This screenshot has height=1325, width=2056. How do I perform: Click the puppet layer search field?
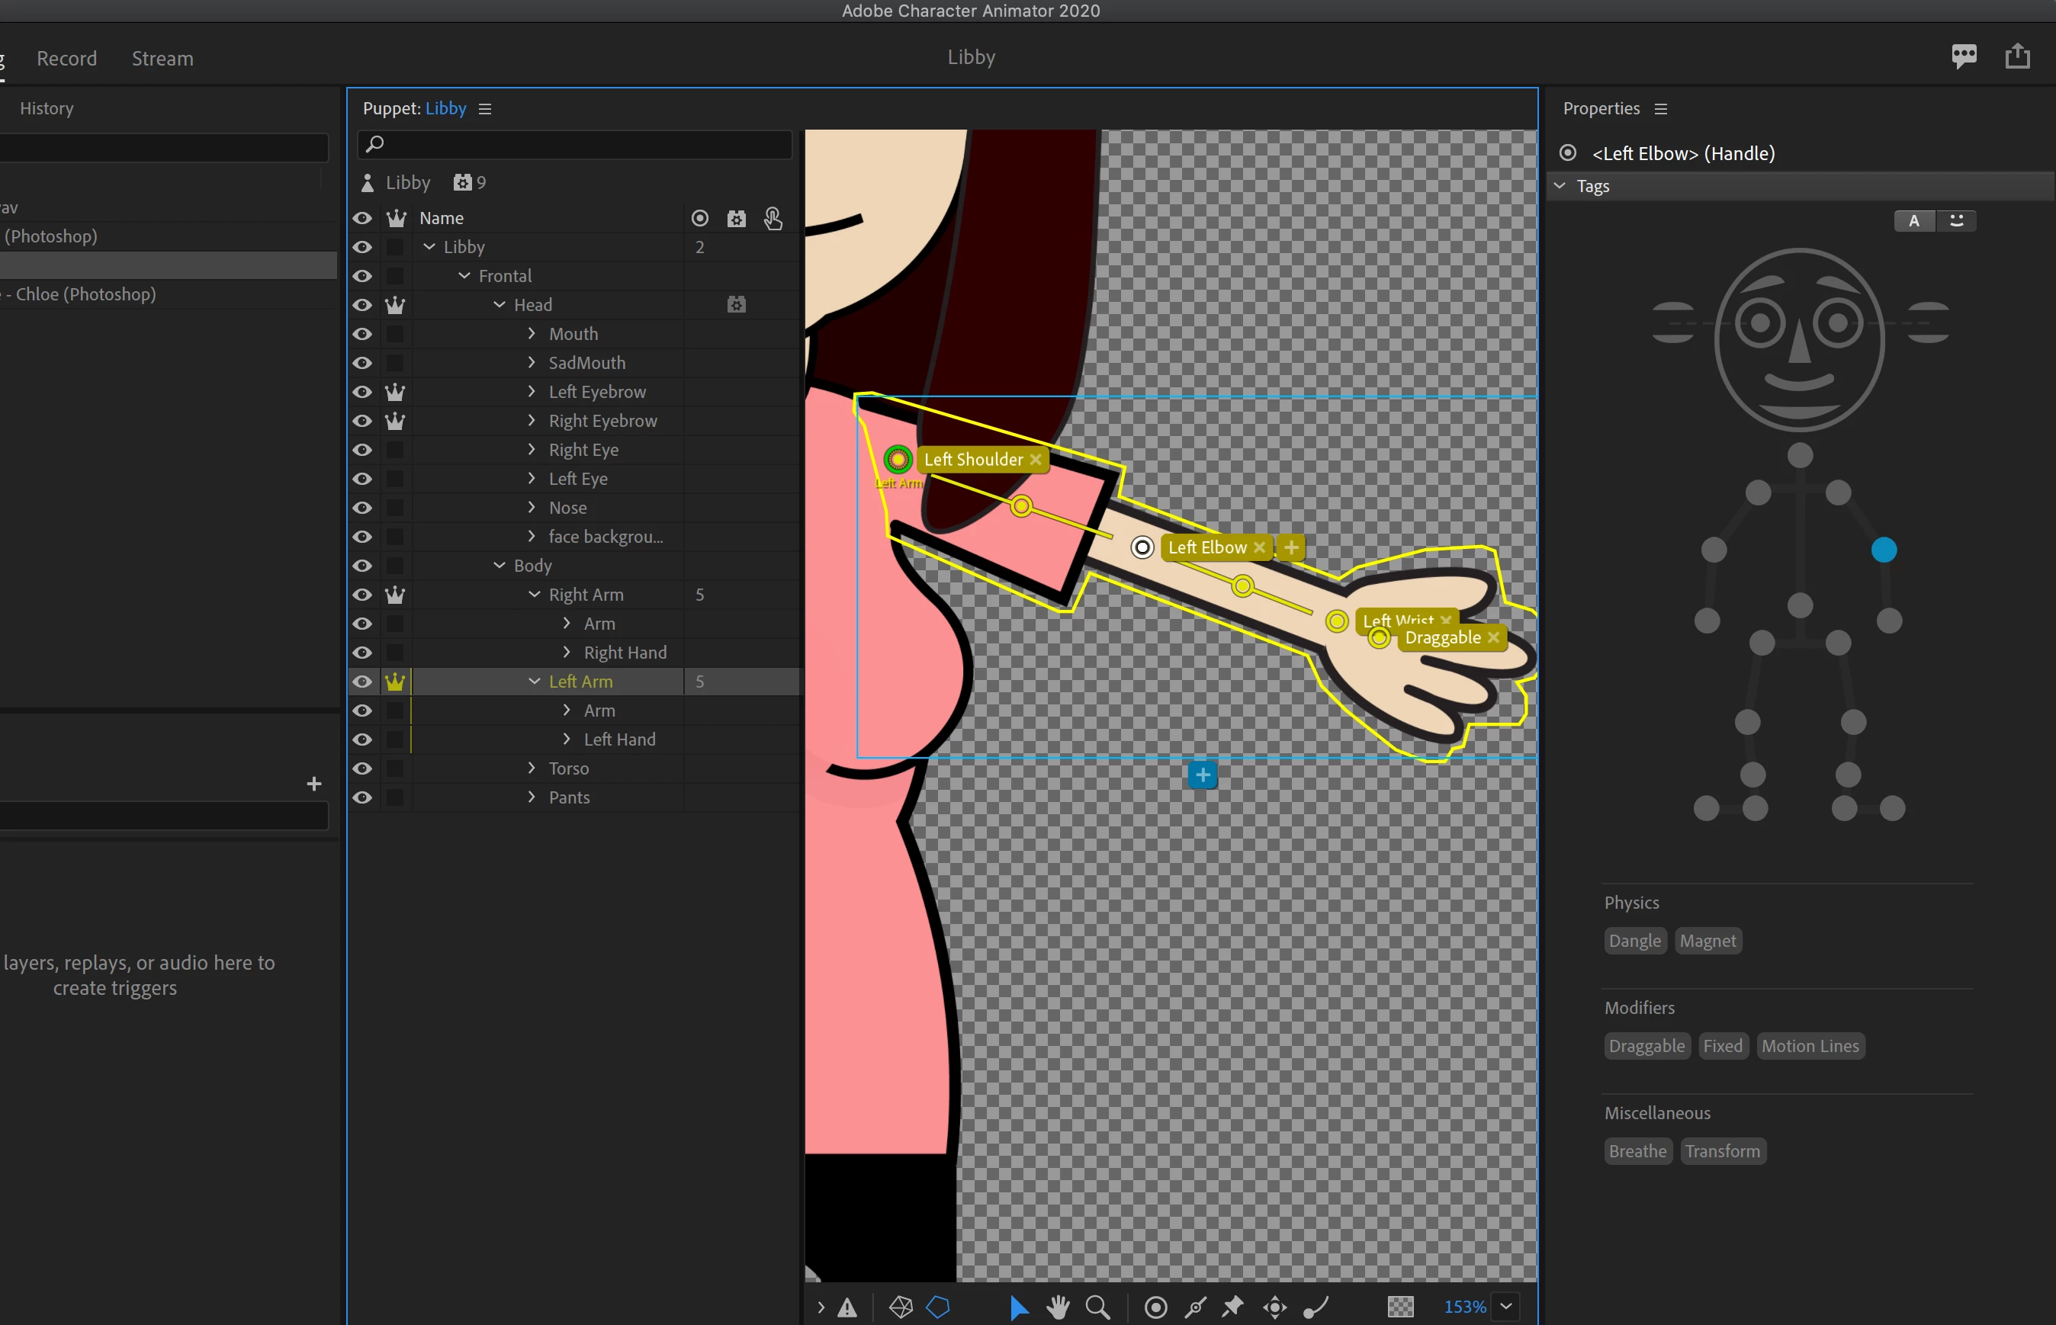tap(577, 145)
